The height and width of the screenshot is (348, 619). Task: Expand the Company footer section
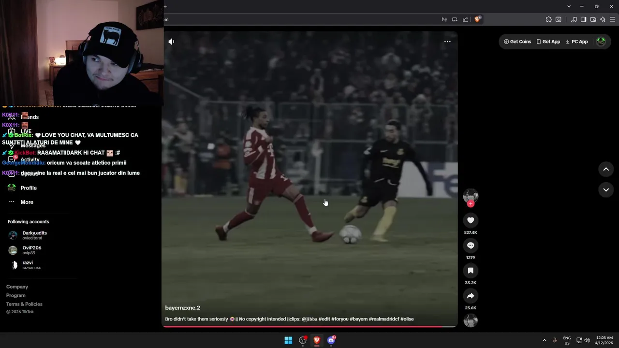point(17,287)
